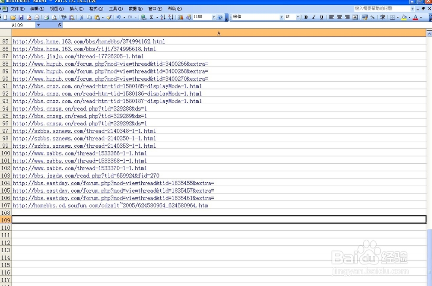Click vertical scrollbar up arrow

[x=429, y=34]
